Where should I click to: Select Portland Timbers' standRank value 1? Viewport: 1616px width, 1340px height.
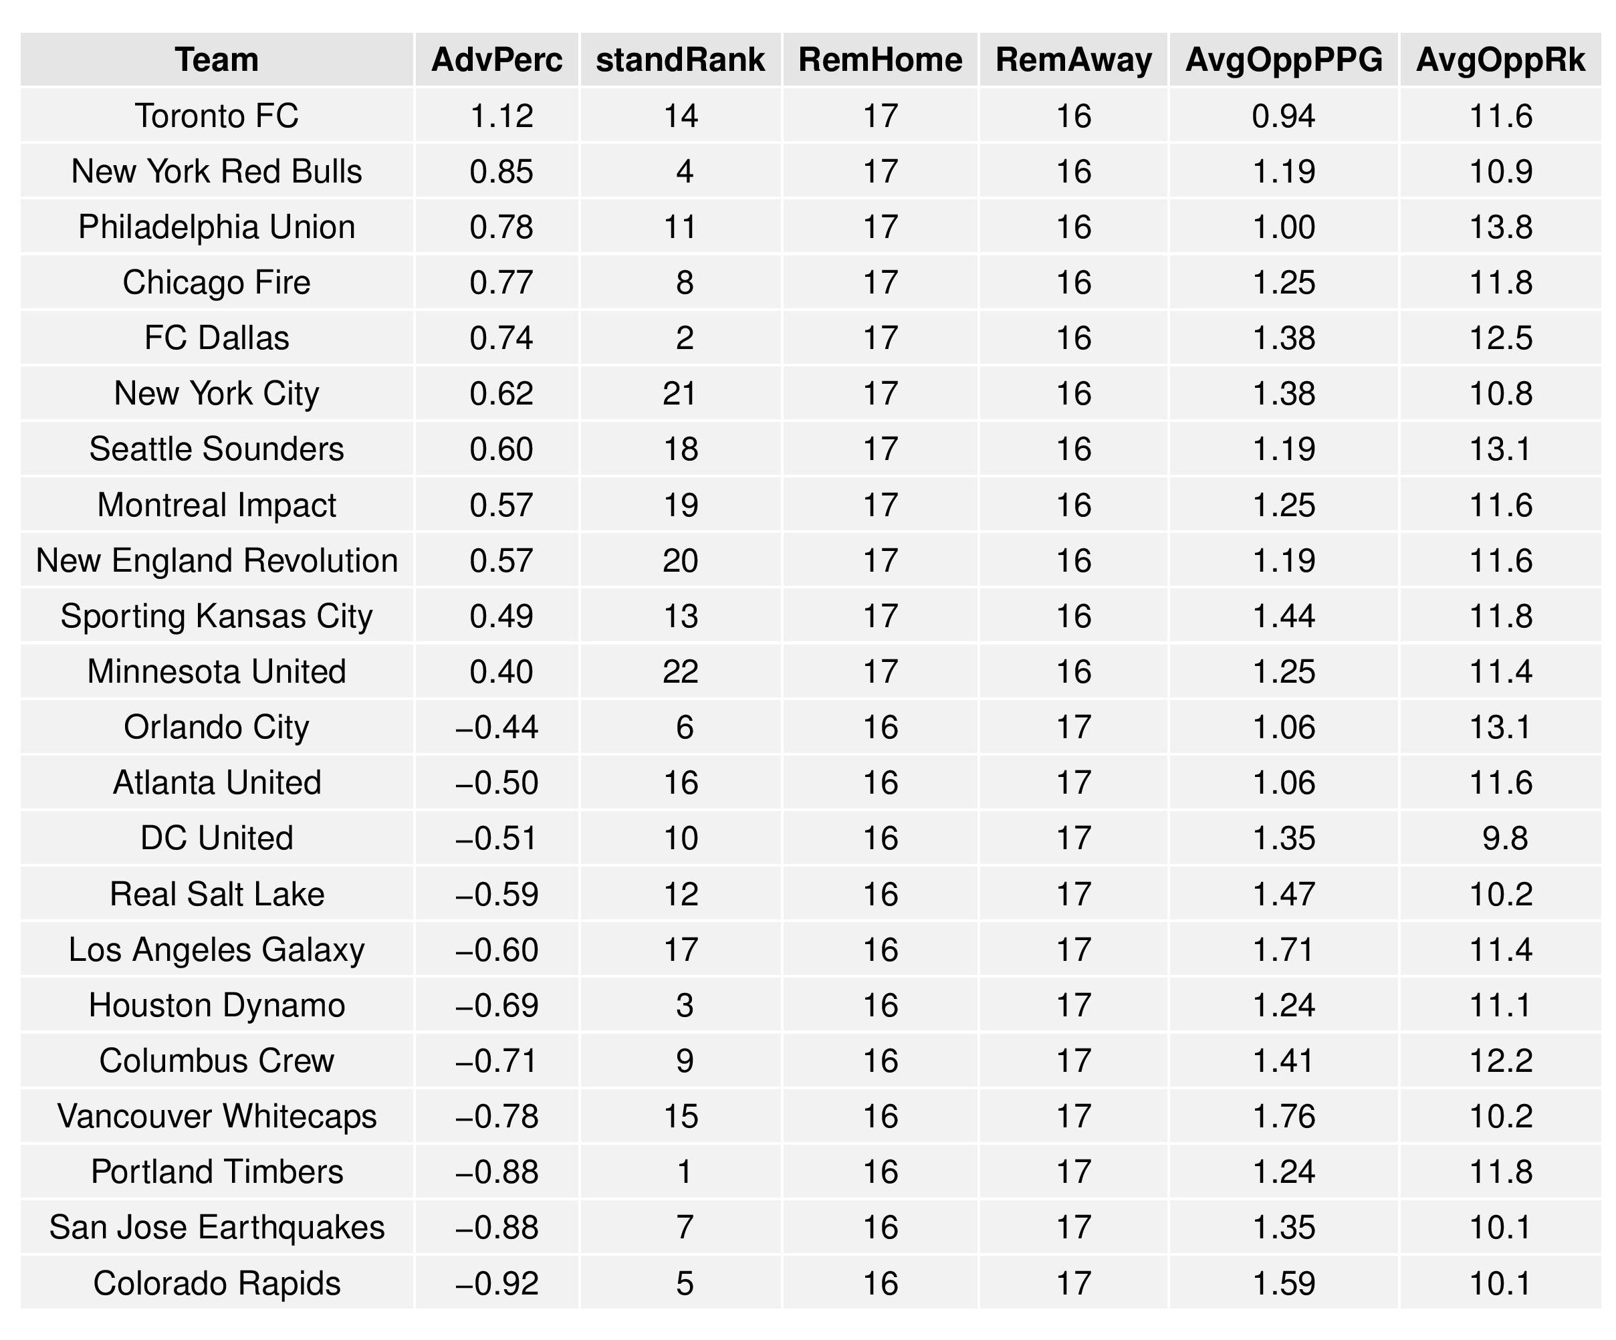click(x=684, y=1171)
